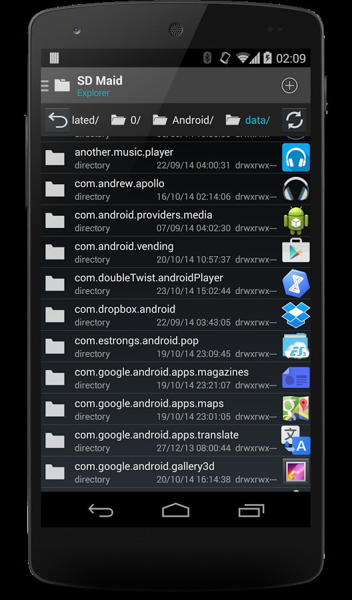Open com.dropbox.android directory
Image resolution: width=352 pixels, height=600 pixels.
point(175,315)
